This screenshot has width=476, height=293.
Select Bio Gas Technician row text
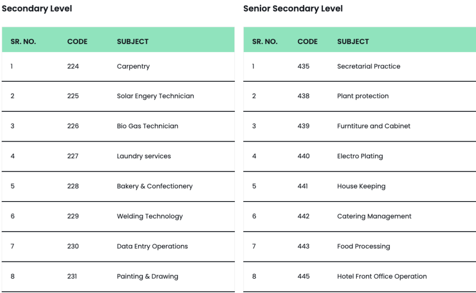pos(147,126)
